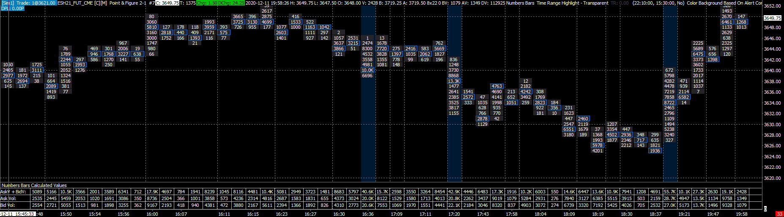Click the 19:58 time axis label

[x=742, y=214]
